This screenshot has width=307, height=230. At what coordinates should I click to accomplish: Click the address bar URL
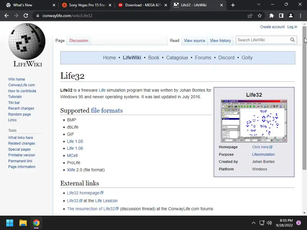[x=67, y=16]
